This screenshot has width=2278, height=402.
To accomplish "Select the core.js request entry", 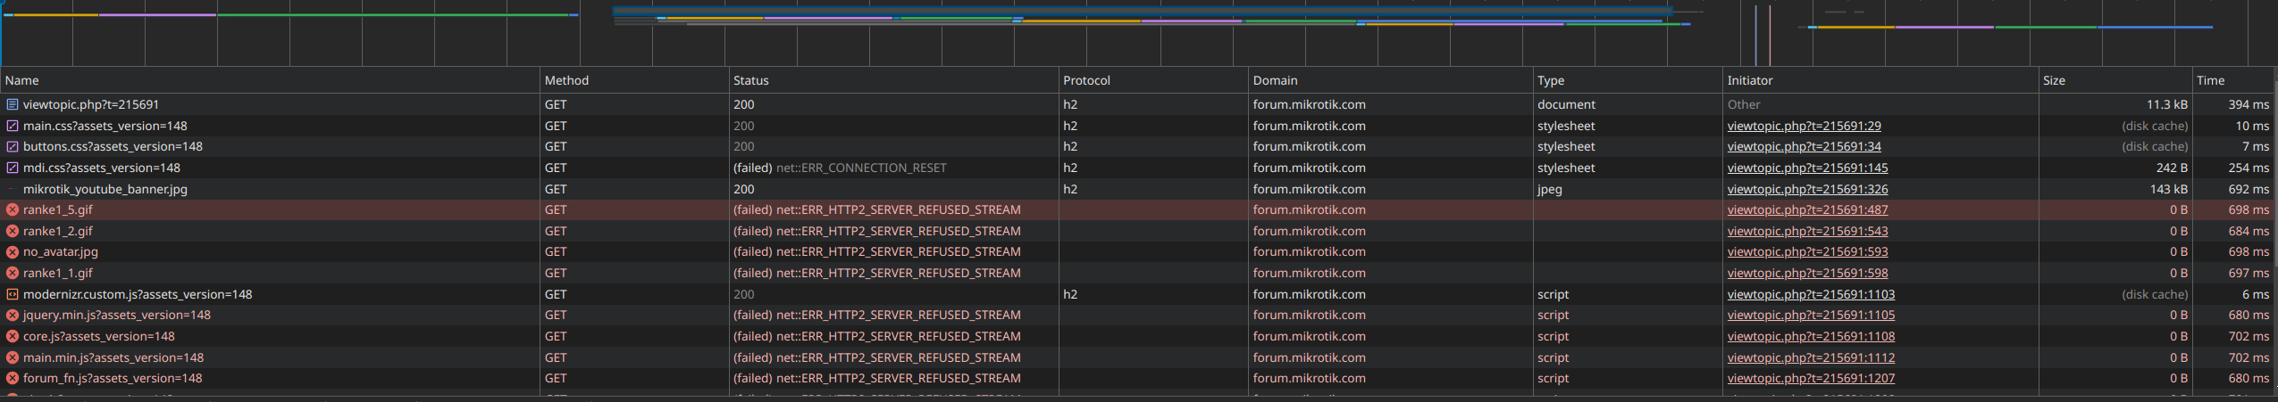I will (99, 336).
